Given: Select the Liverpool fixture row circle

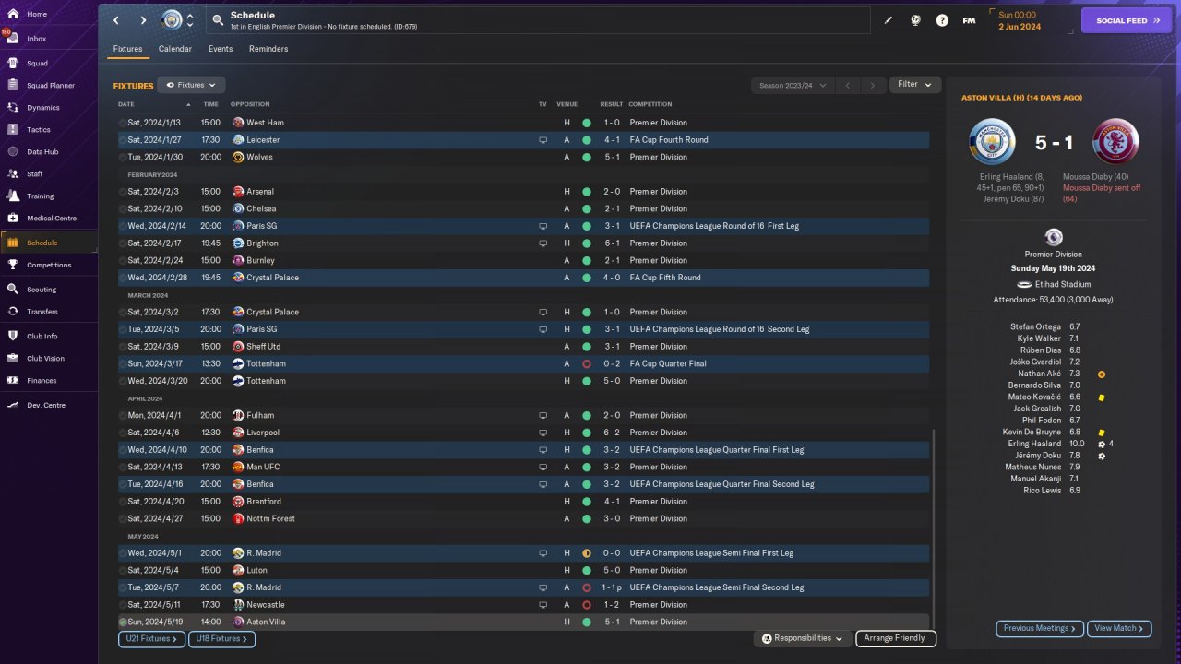Looking at the screenshot, I should 123,433.
